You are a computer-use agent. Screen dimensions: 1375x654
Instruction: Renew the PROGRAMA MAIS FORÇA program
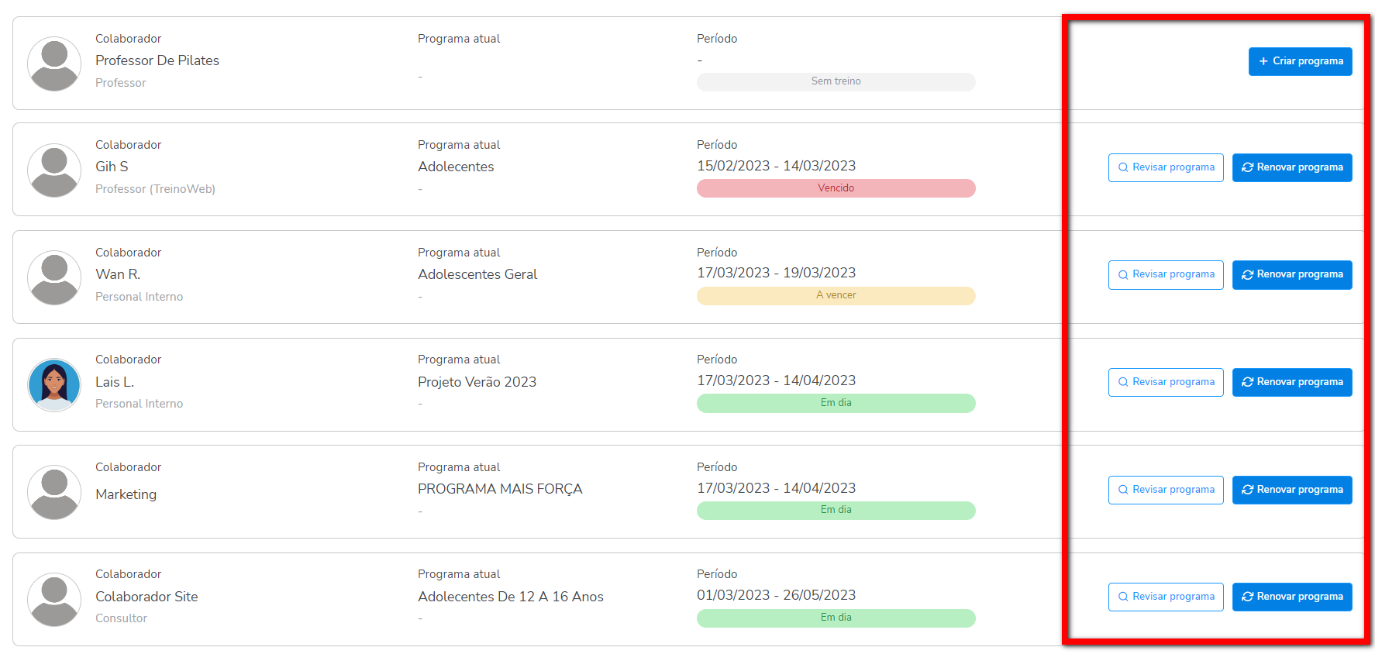click(x=1292, y=490)
